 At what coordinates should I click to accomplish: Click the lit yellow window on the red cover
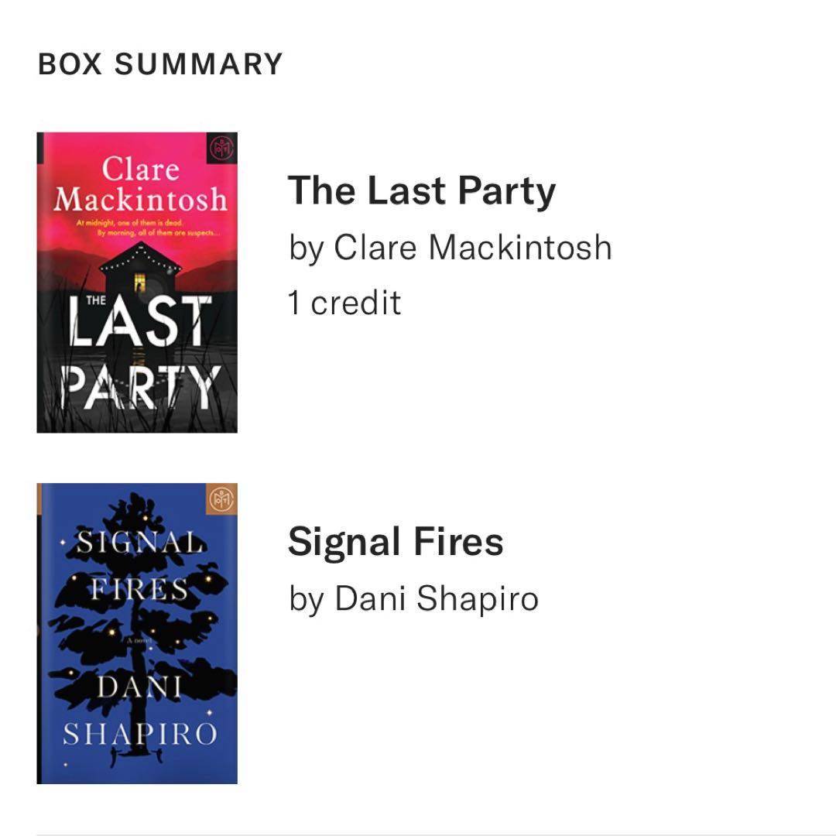(x=140, y=282)
